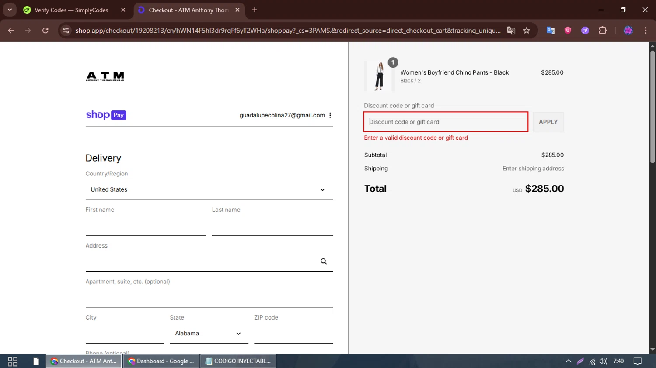Viewport: 656px width, 368px height.
Task: Open the white document taskbar icon
Action: (36, 361)
